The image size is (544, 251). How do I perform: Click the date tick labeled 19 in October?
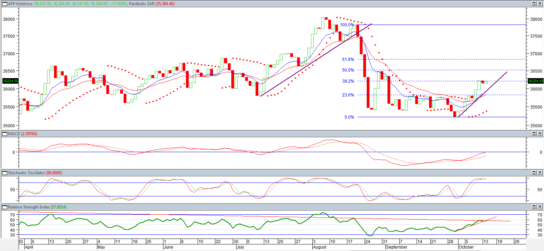coord(499,242)
